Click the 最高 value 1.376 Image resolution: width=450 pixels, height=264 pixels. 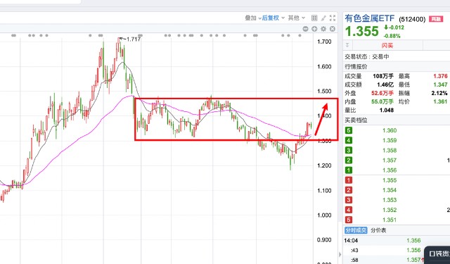point(440,76)
